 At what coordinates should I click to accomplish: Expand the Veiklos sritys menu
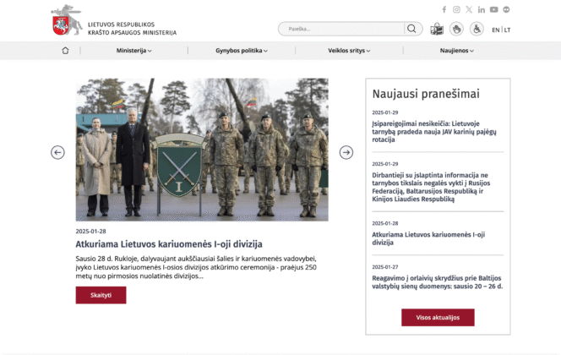tap(349, 51)
